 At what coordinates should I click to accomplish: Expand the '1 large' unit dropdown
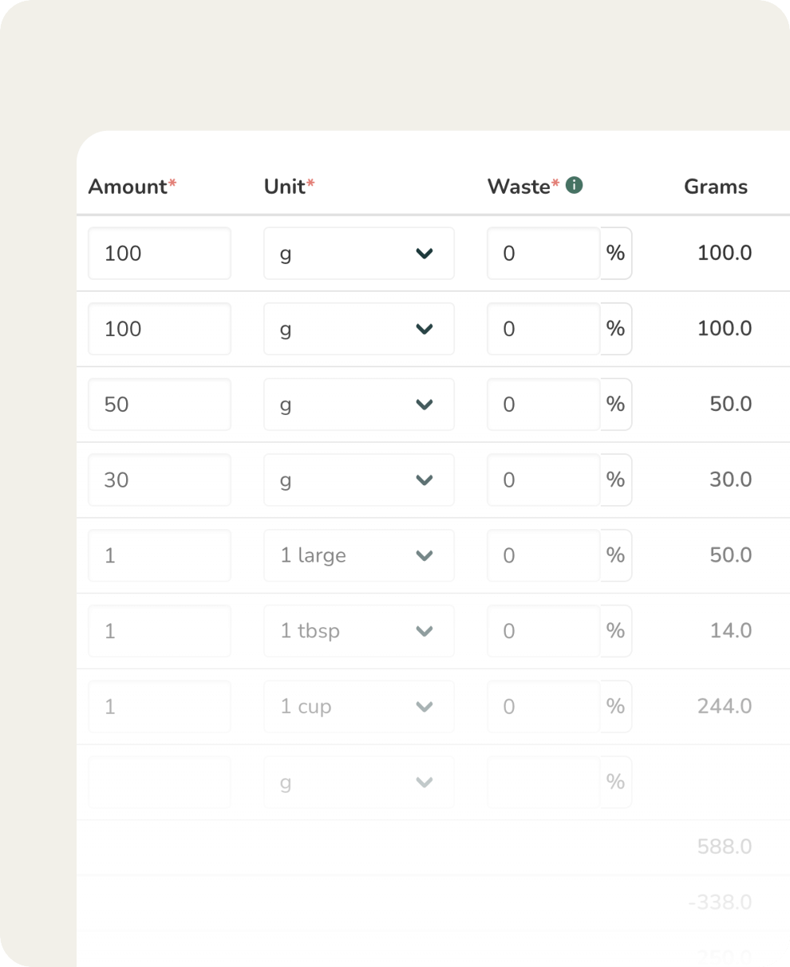coord(359,555)
